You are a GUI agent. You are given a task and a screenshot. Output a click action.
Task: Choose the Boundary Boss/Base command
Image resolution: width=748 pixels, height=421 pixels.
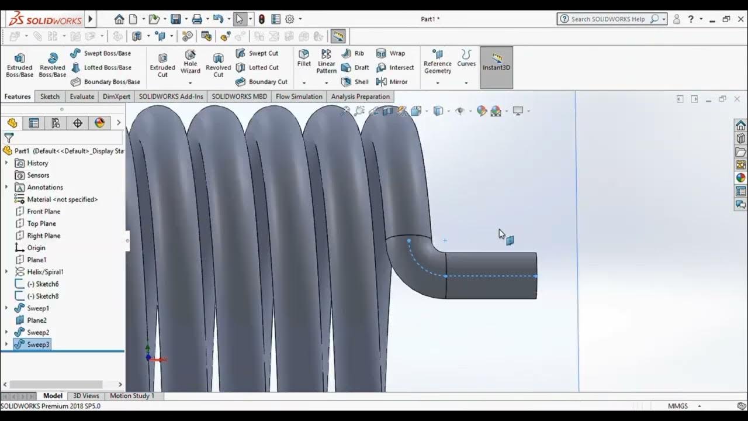105,82
